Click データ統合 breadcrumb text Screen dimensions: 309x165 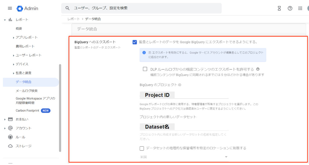coord(93,19)
